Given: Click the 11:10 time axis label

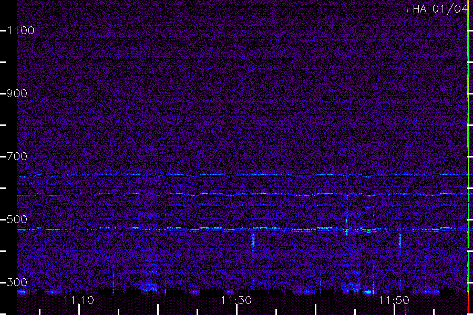Looking at the screenshot, I should point(79,300).
